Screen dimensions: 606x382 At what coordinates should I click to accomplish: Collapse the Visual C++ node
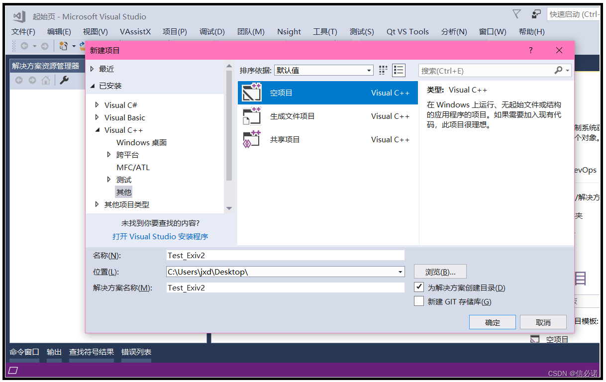(x=97, y=130)
